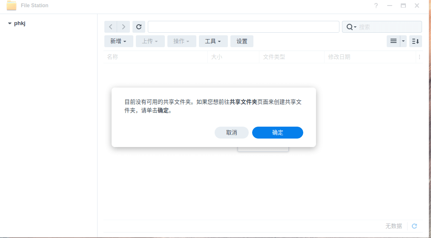Click the forward navigation arrow
Viewport: 431px width, 238px height.
[124, 27]
